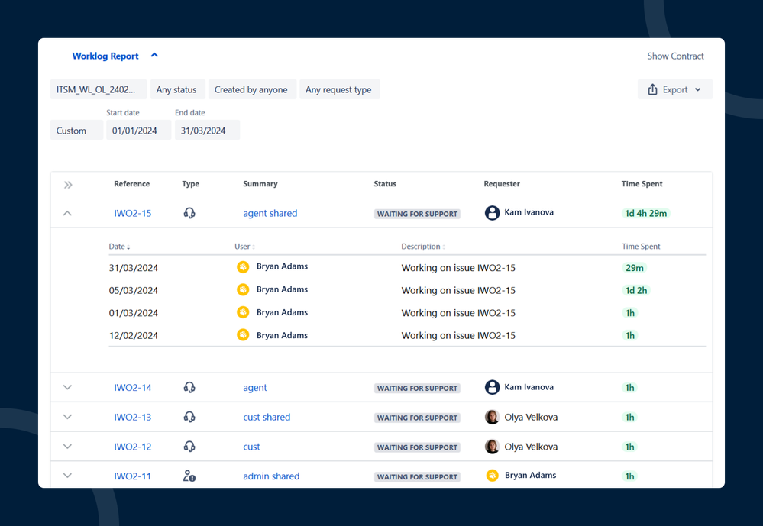The height and width of the screenshot is (526, 763).
Task: Click the expand-all double chevron icon
Action: [x=68, y=185]
